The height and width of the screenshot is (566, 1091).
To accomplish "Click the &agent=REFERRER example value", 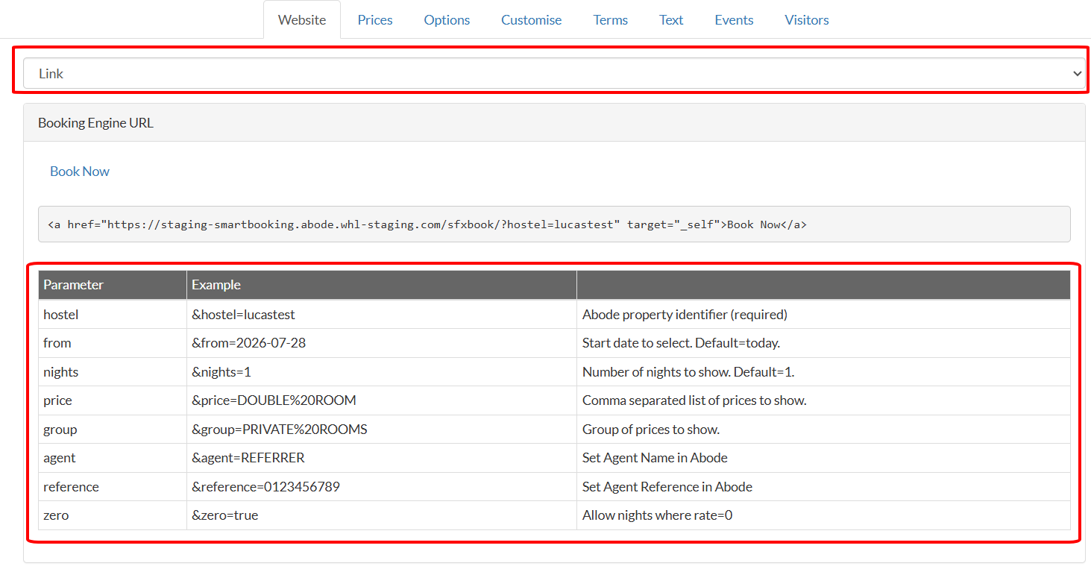I will pyautogui.click(x=248, y=458).
